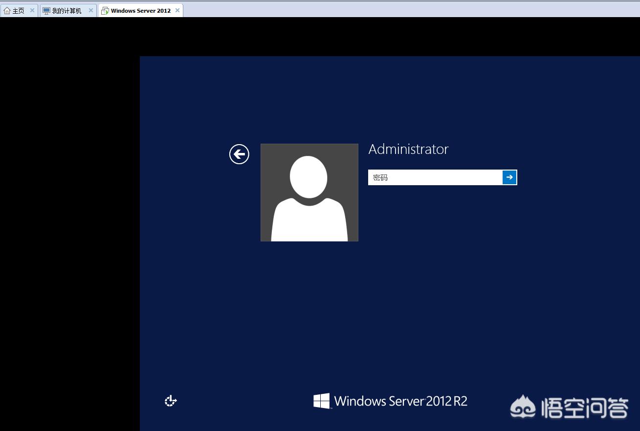Focus the 密码 password input field

435,177
